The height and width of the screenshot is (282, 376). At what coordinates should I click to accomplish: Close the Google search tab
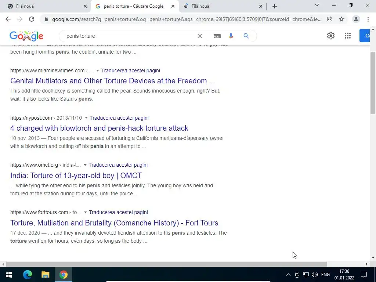coord(173,6)
